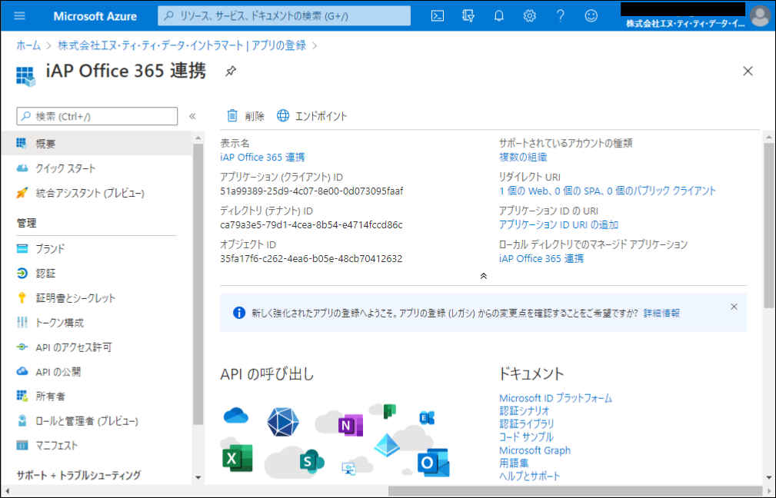Click the Exchange icon in API graphic
776x498 pixels.
click(427, 418)
